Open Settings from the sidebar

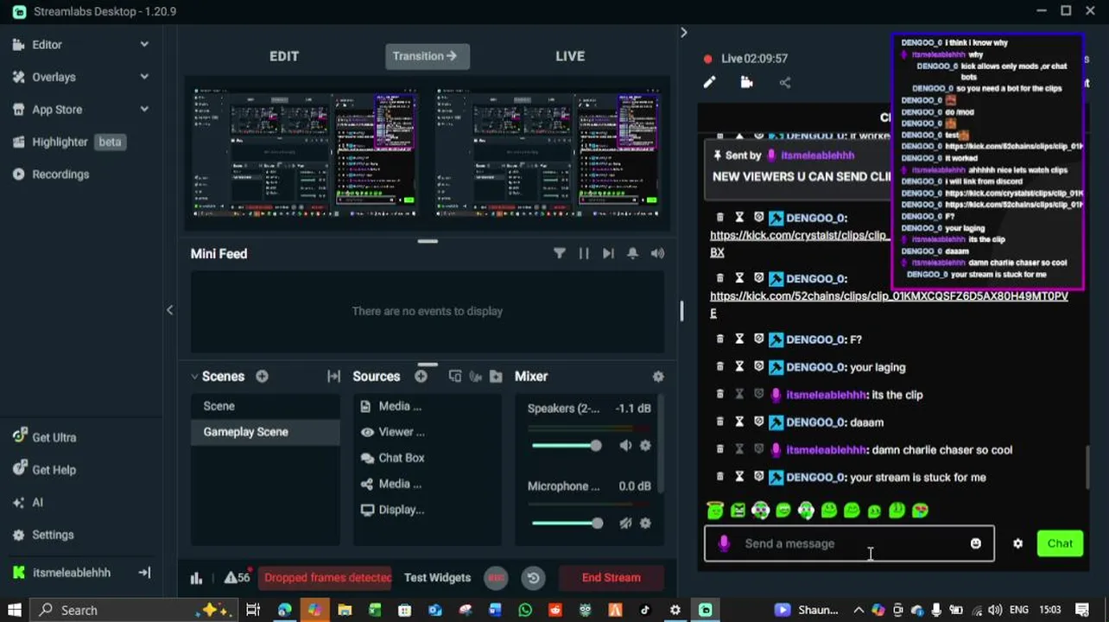coord(53,535)
